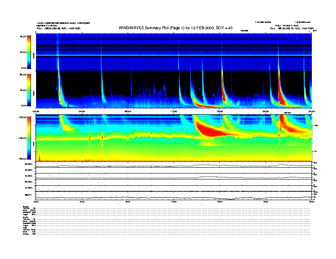Click the RAD1 color scale bar
This screenshot has width=336, height=259.
29,90
